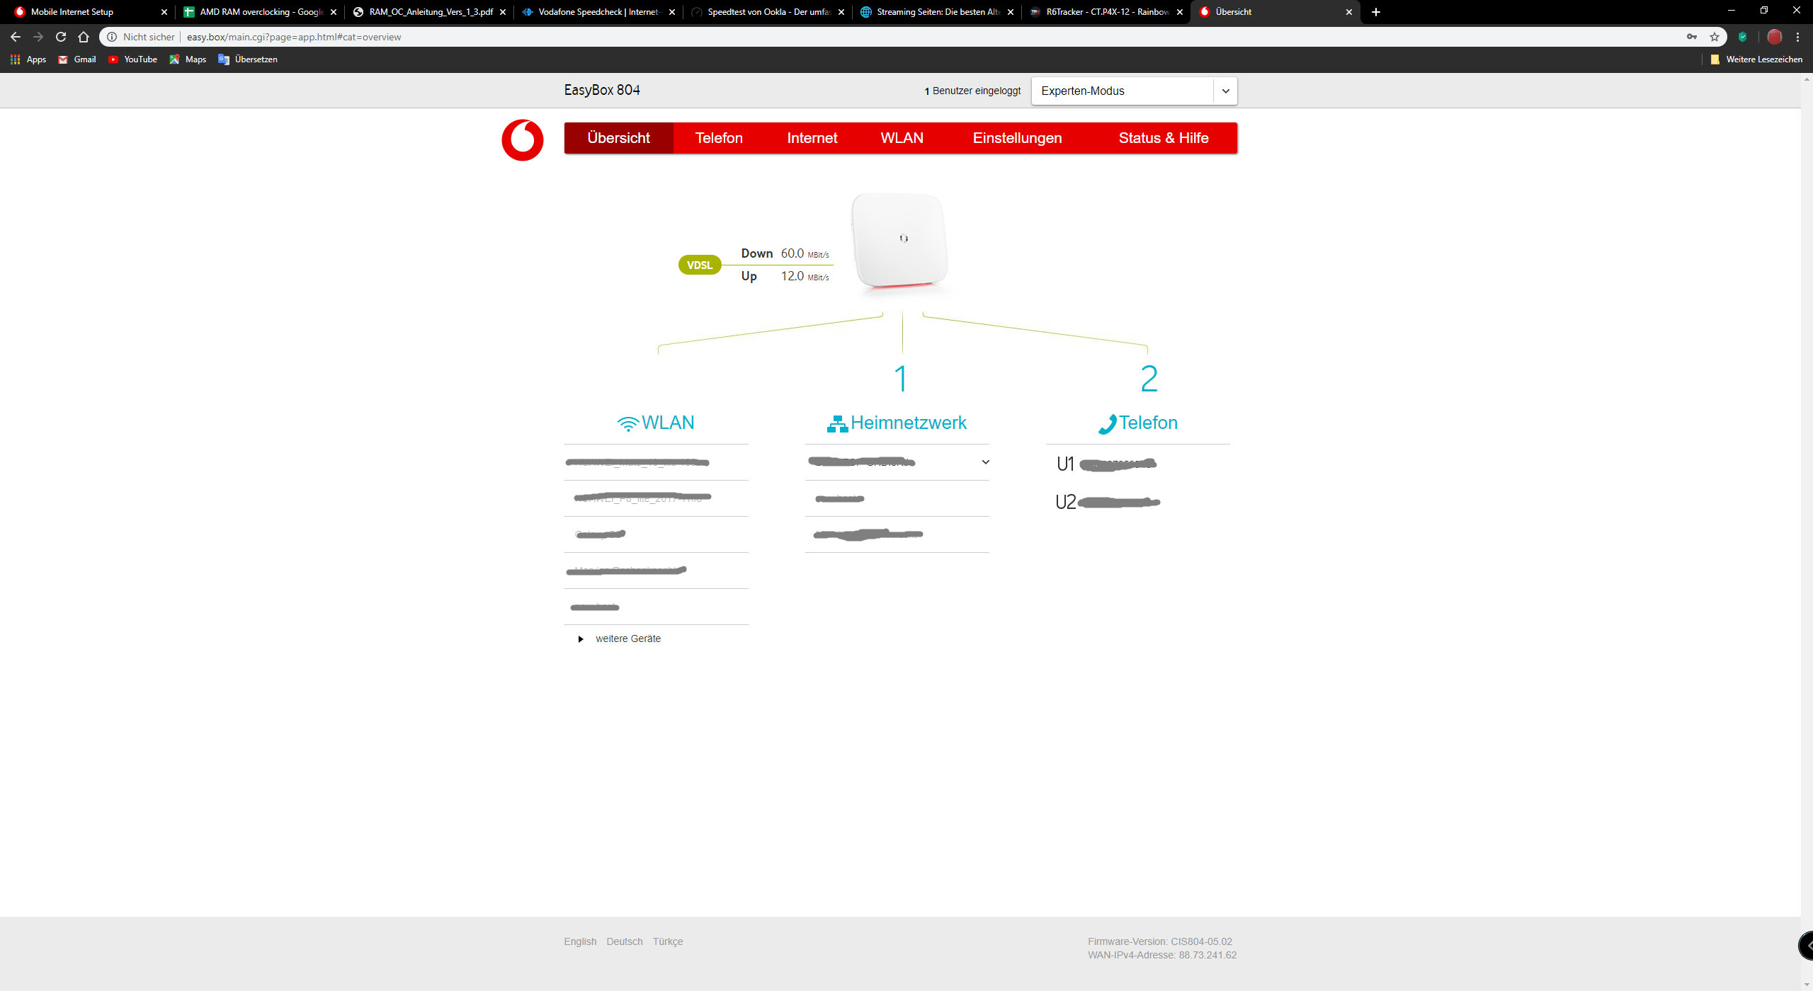The width and height of the screenshot is (1813, 991).
Task: Open the Experten-Modus dropdown
Action: (x=1134, y=91)
